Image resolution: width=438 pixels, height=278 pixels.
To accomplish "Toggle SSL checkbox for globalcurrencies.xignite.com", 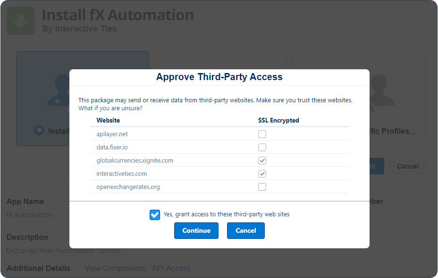I will tap(262, 161).
